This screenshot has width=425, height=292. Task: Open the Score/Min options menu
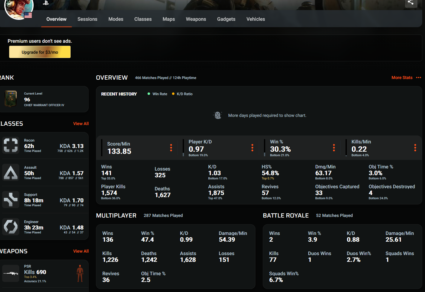pos(171,148)
